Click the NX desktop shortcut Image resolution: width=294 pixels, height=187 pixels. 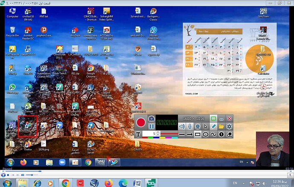[28, 126]
